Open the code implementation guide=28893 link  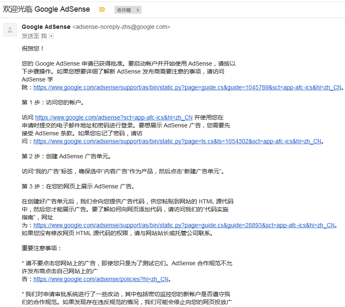click(x=184, y=226)
